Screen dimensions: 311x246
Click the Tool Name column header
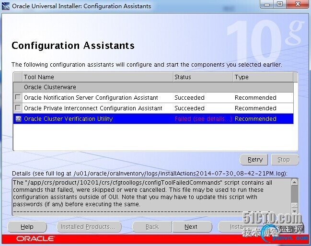[x=98, y=77]
